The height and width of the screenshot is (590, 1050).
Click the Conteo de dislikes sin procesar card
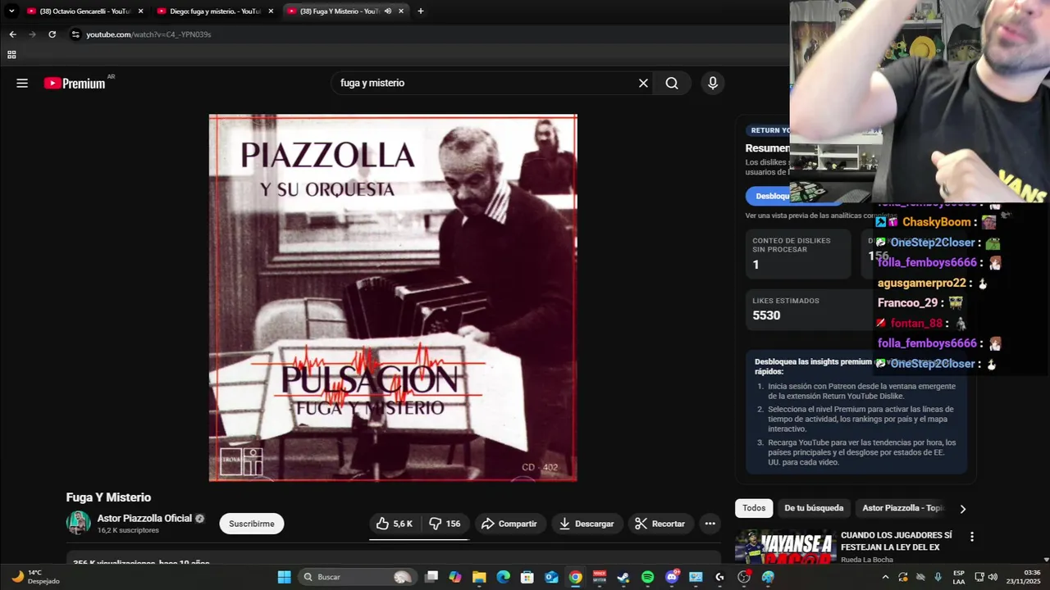pos(800,253)
